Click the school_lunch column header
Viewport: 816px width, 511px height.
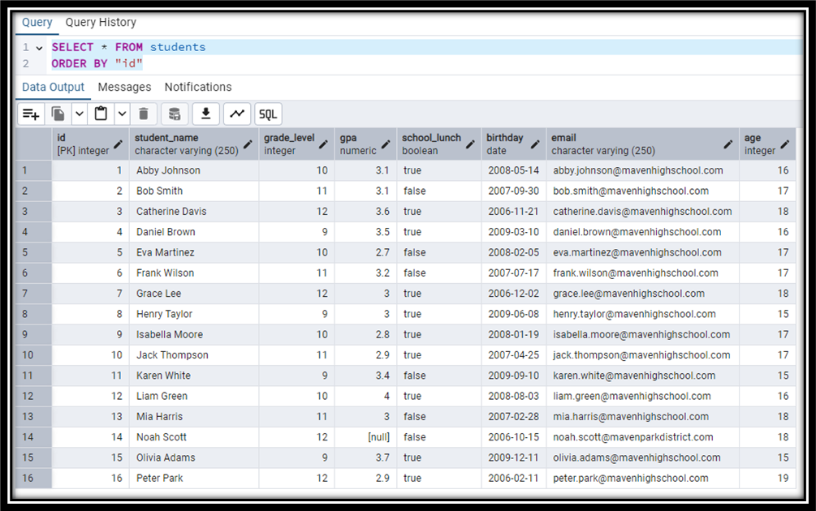coord(438,144)
